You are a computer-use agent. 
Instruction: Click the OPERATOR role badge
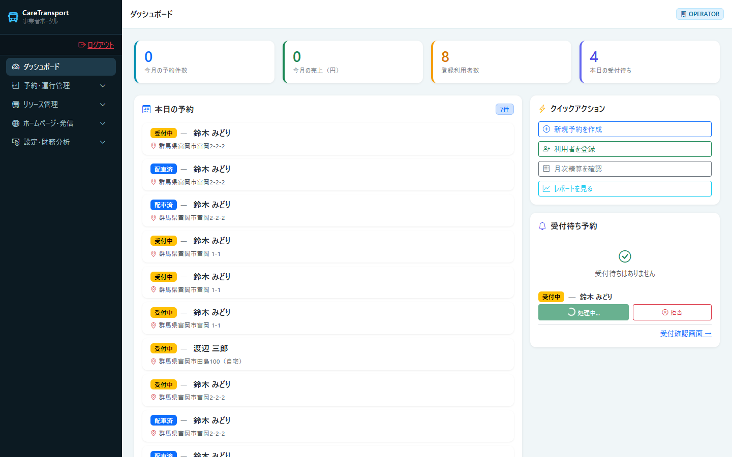point(700,14)
